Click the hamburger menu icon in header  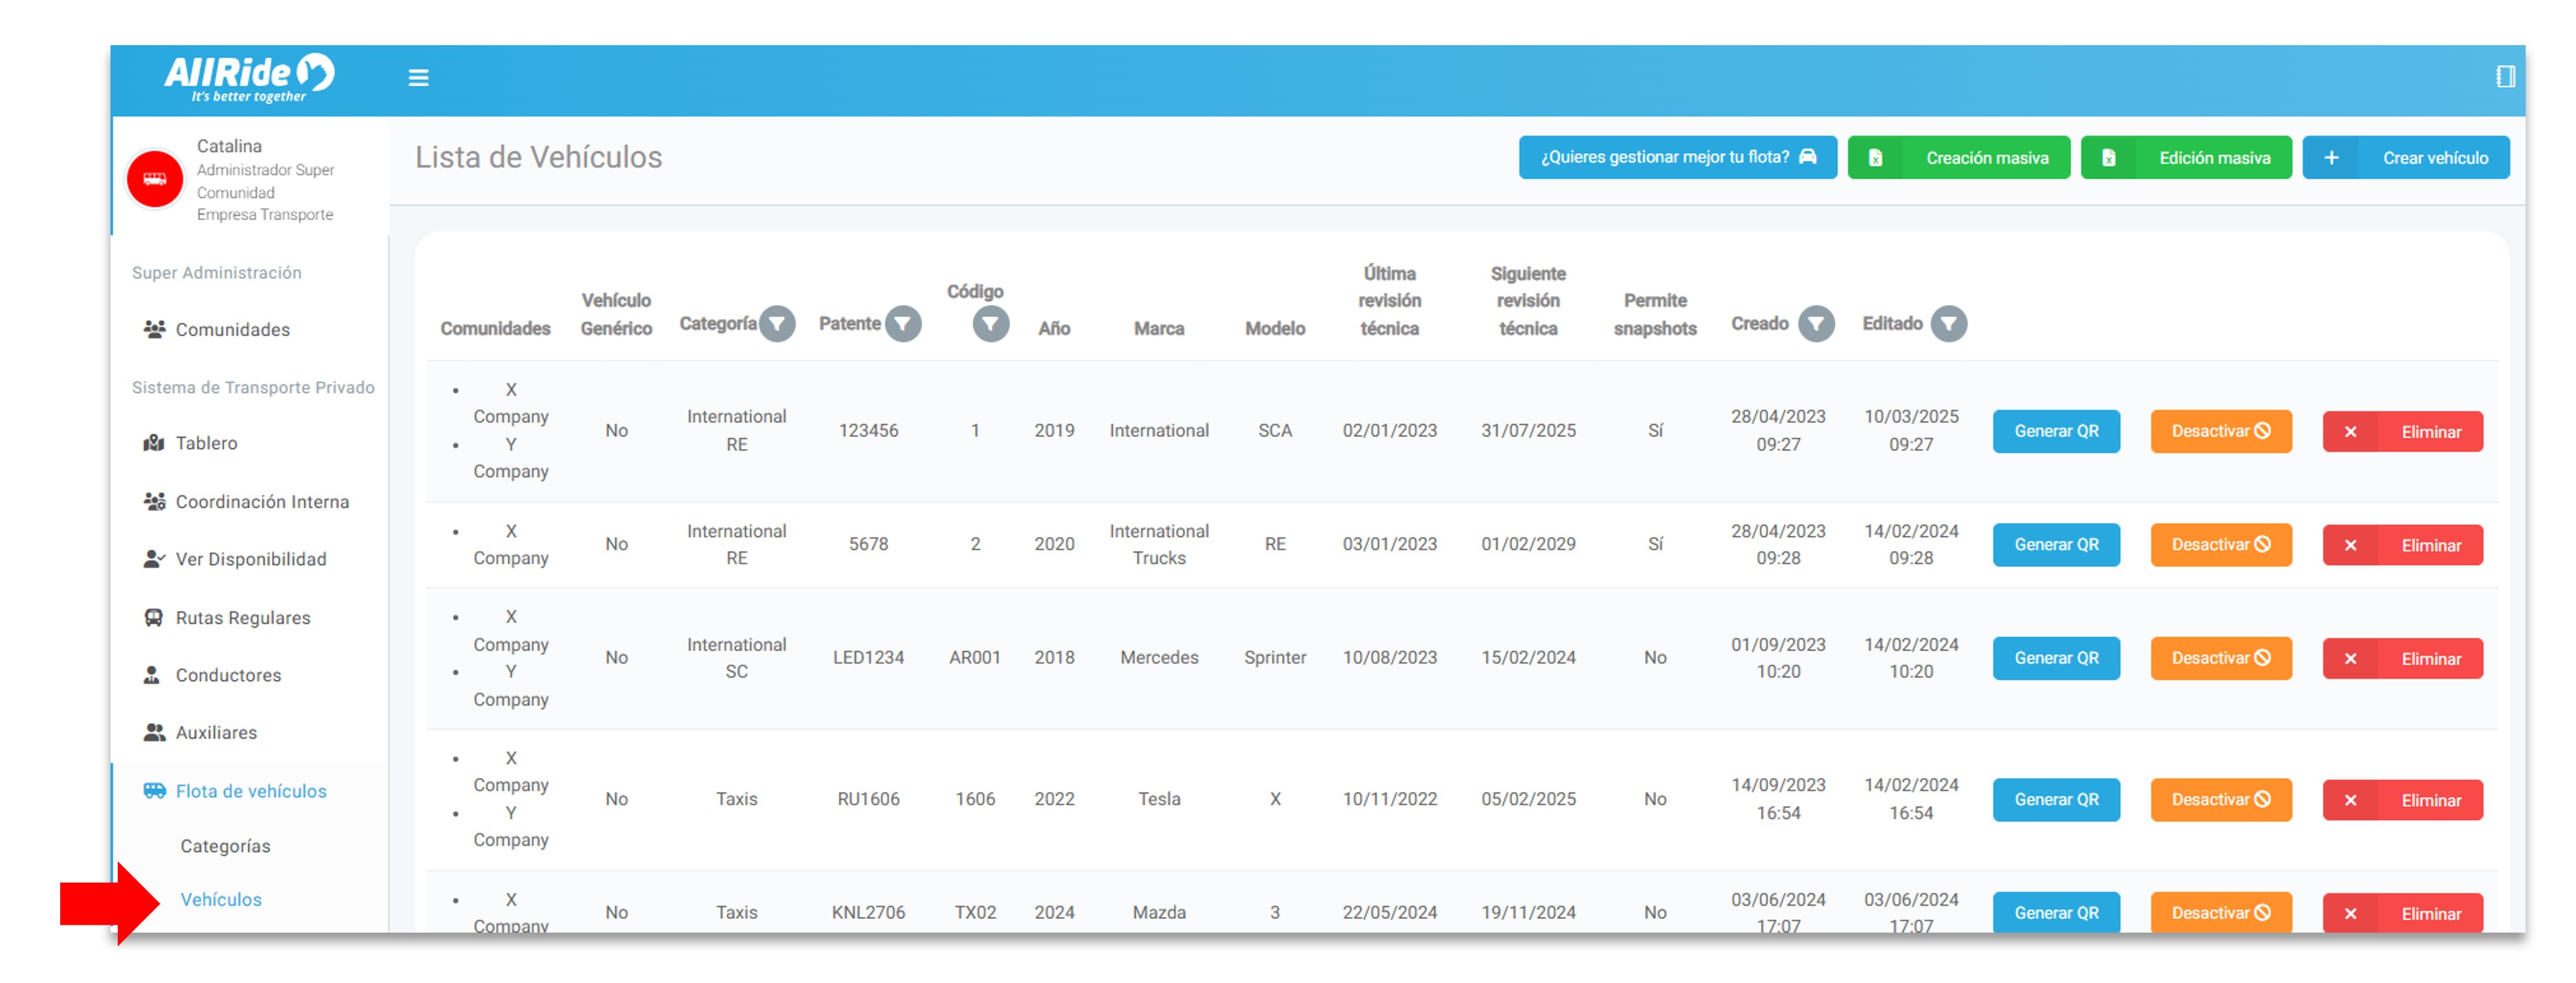[418, 77]
